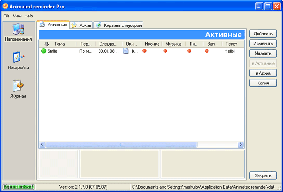Switch to the Архив tab
The width and height of the screenshot is (283, 192).
tap(82, 25)
